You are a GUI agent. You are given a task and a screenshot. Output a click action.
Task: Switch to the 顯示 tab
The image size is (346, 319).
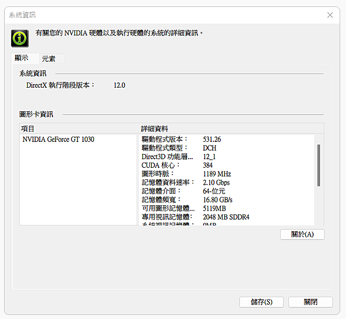pos(25,58)
